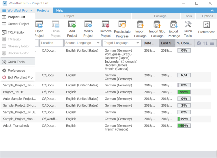The image size is (217, 158).
Task: Select the Auto_Sample_Project... row
Action: [x=106, y=99]
